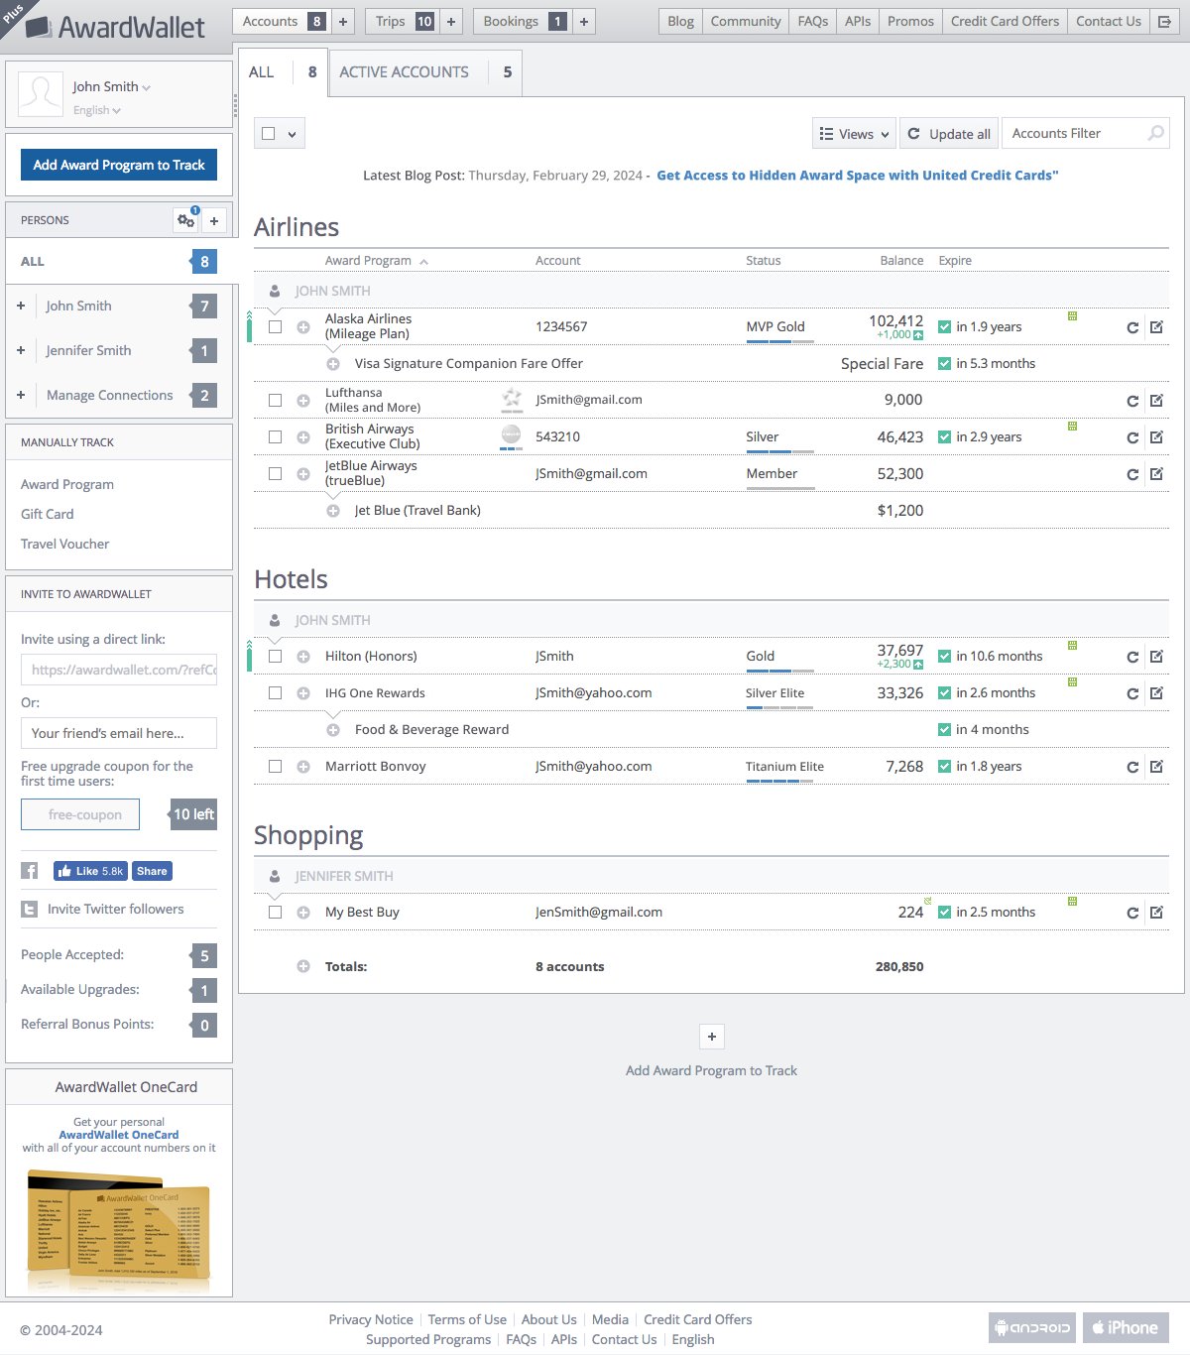Expand Hilton Honors account details
Viewport: 1190px width, 1355px height.
[x=303, y=657]
